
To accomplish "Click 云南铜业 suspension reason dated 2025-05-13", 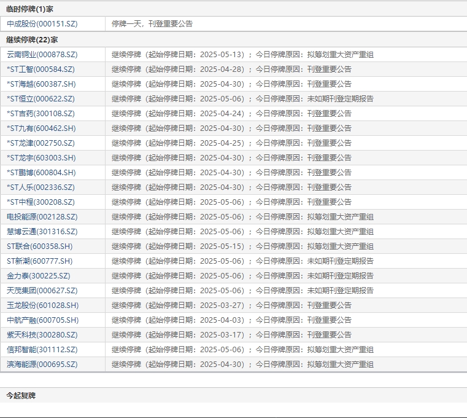I will pyautogui.click(x=243, y=55).
